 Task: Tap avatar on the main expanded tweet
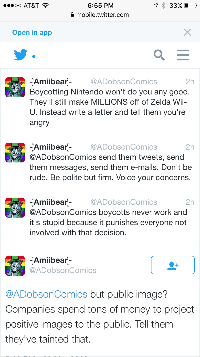pos(15,265)
